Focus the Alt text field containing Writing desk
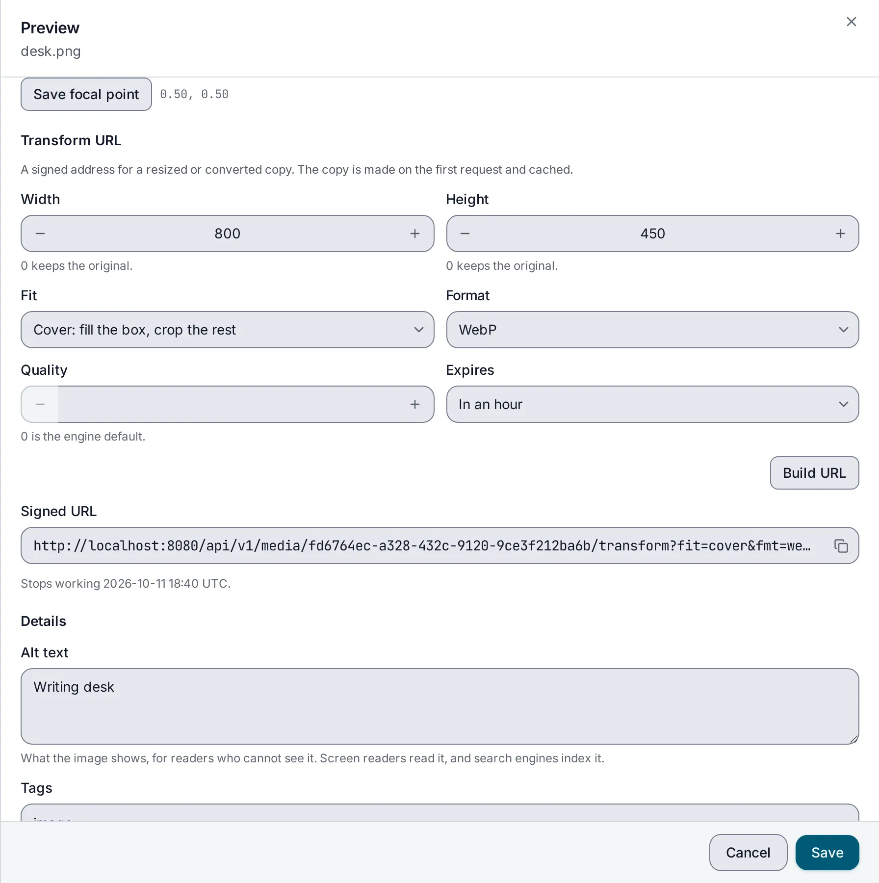The width and height of the screenshot is (879, 883). 439,706
